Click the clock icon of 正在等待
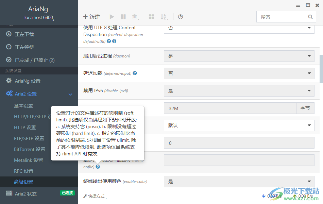Viewport: 323px width, 204px height. tap(8, 47)
